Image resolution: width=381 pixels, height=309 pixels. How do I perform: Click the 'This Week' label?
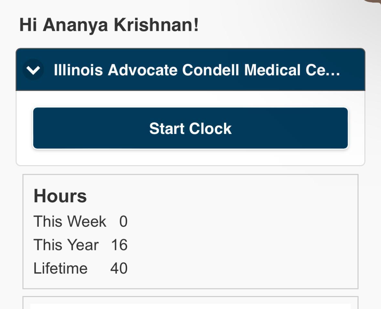[x=70, y=222]
